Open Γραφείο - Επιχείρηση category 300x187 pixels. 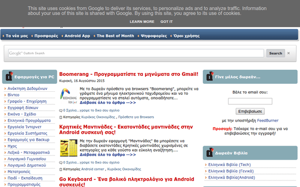(x=27, y=101)
